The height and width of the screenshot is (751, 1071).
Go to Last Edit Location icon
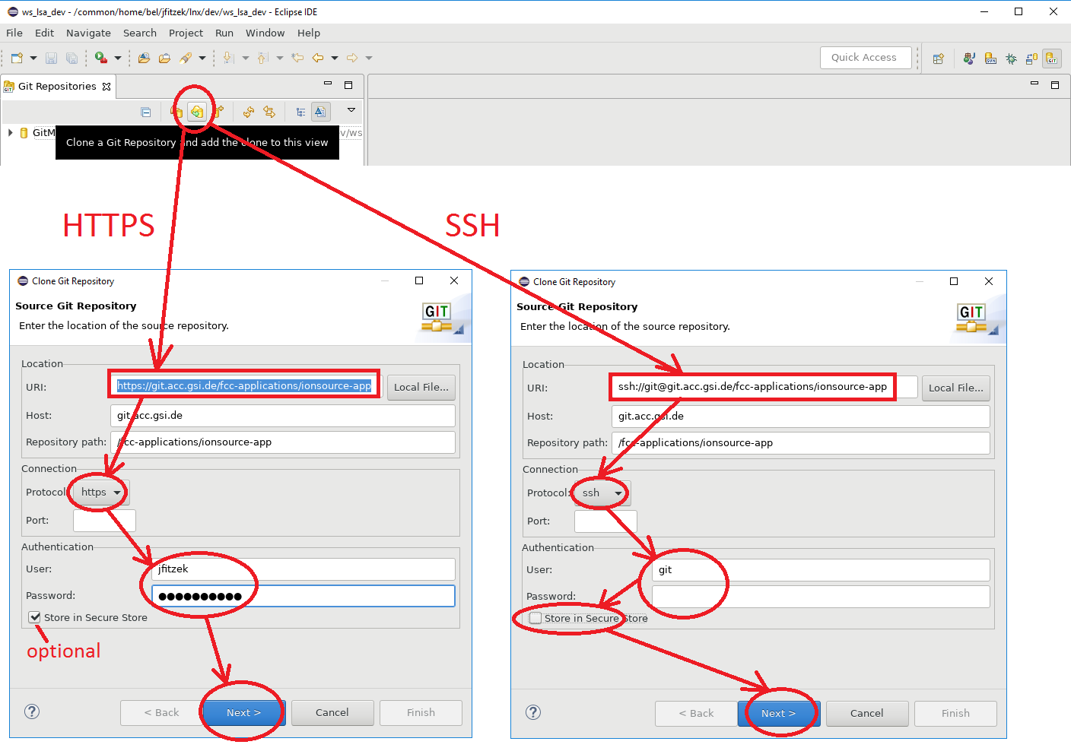pos(297,58)
